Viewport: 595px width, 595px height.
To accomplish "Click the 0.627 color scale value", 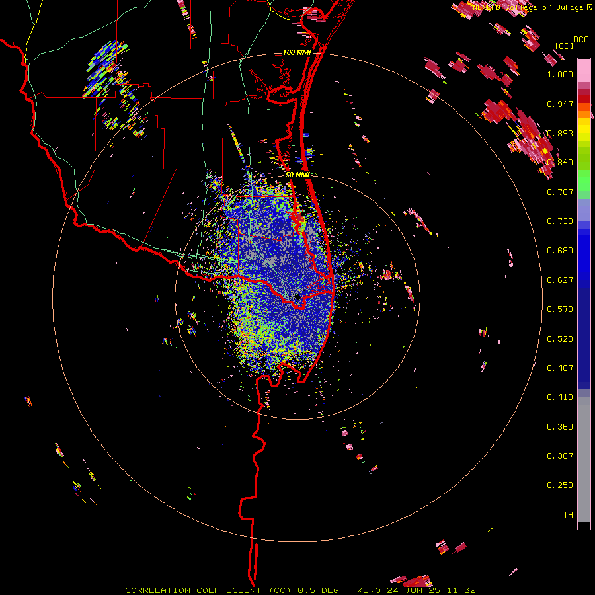I will [560, 280].
